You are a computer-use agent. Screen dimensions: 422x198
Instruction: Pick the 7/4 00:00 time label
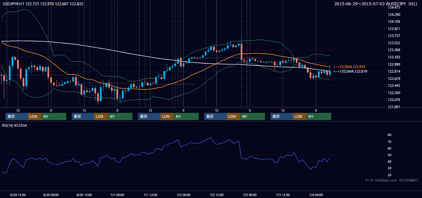coord(316,195)
